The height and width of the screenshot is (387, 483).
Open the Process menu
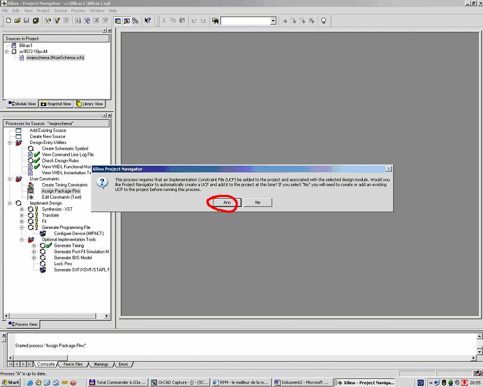pyautogui.click(x=78, y=10)
